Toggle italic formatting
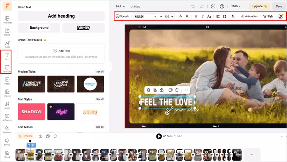This screenshot has height=162, width=287. click(202, 16)
